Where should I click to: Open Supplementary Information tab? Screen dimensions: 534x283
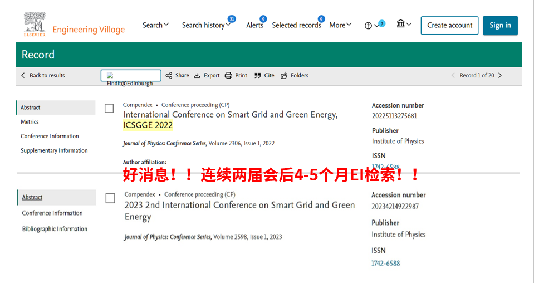pos(54,150)
